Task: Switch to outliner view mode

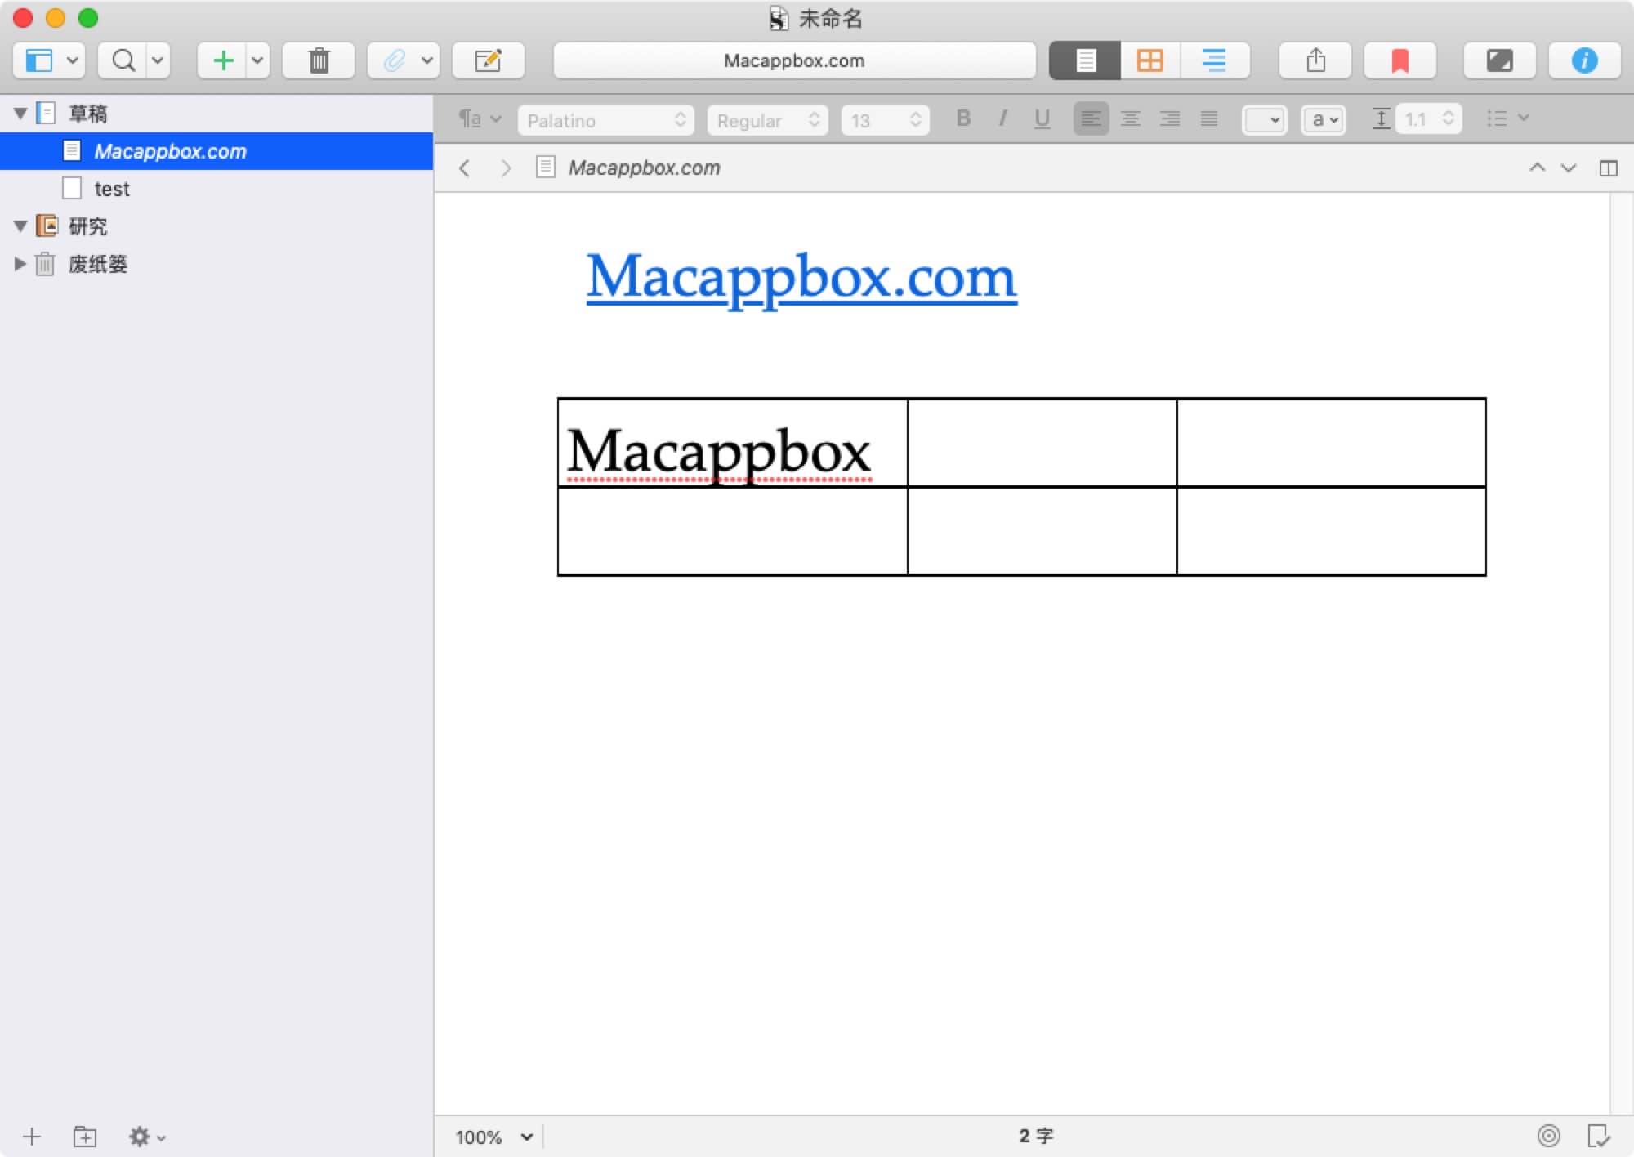Action: click(x=1214, y=60)
